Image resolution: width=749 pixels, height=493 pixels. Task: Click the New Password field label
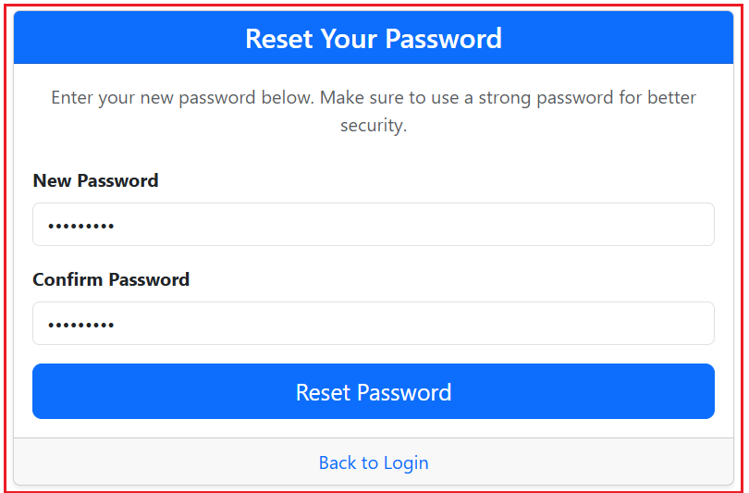tap(95, 180)
